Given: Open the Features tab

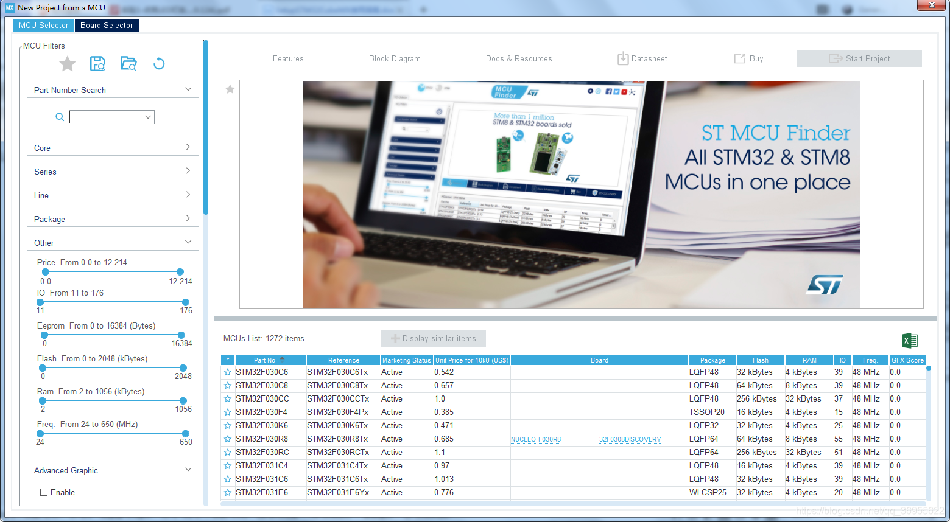Looking at the screenshot, I should (x=288, y=59).
